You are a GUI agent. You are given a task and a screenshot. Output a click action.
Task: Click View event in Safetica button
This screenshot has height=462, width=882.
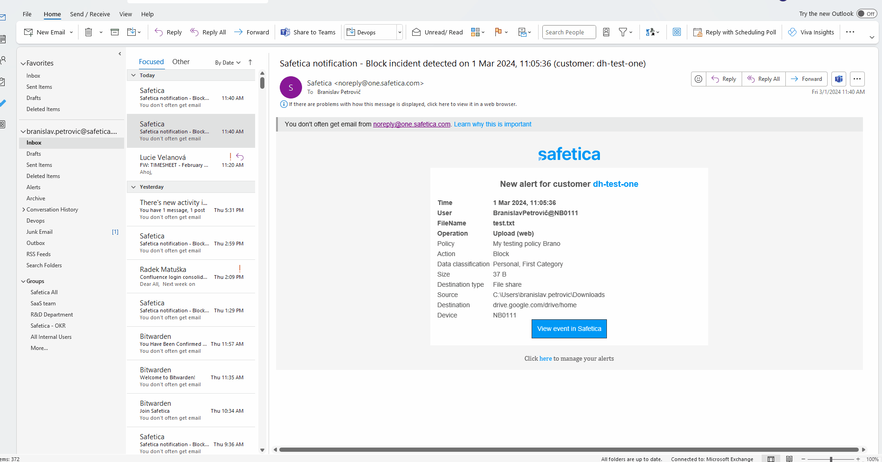tap(569, 329)
